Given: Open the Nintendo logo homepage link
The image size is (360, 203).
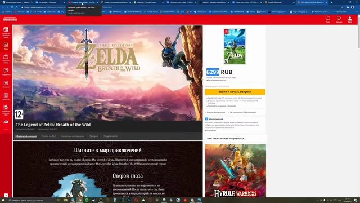Looking at the screenshot, I should click(10, 20).
